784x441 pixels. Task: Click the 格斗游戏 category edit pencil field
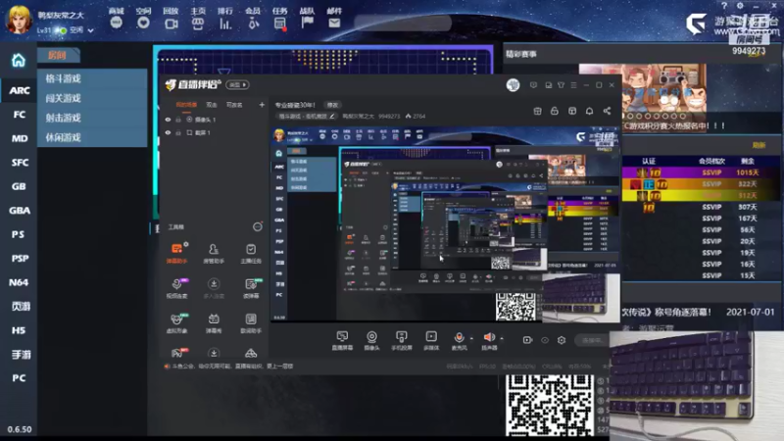[x=307, y=116]
